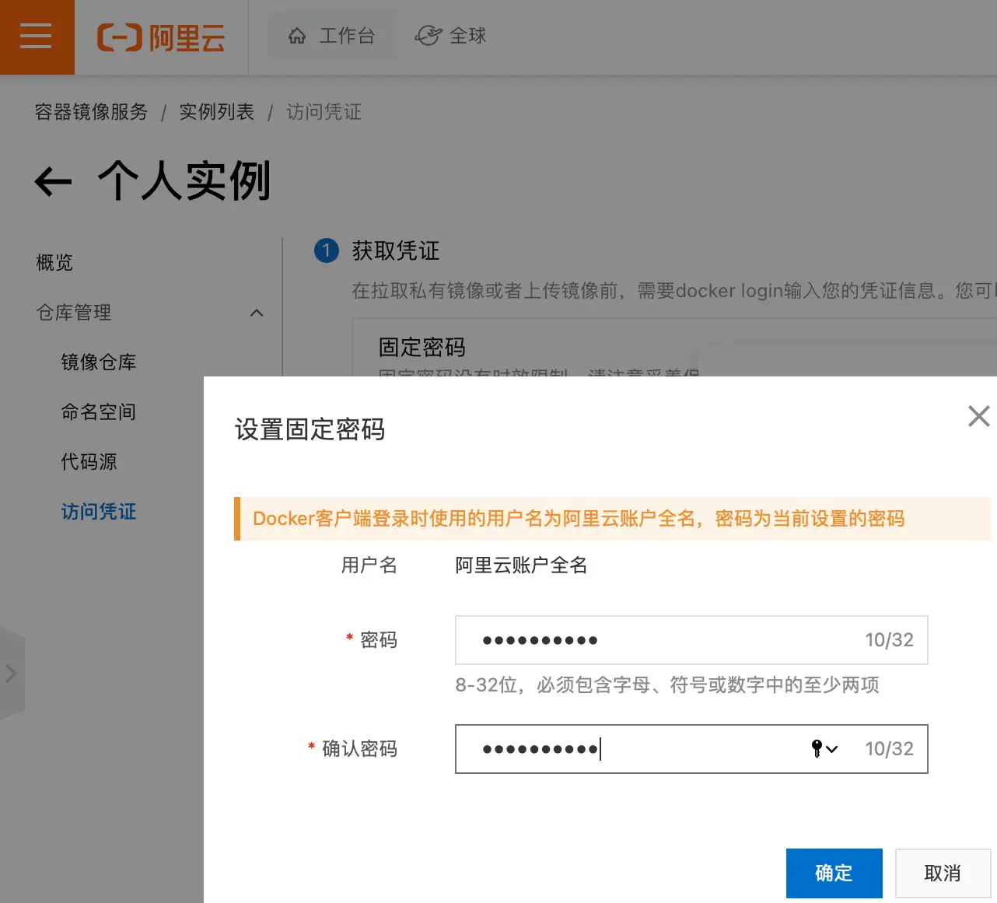Viewport: 997px width, 903px height.
Task: Click the 确定 button
Action: pyautogui.click(x=834, y=873)
